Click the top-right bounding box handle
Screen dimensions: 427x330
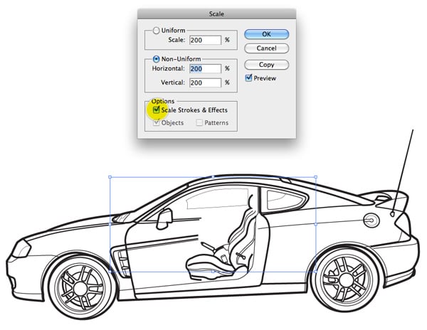(x=316, y=177)
